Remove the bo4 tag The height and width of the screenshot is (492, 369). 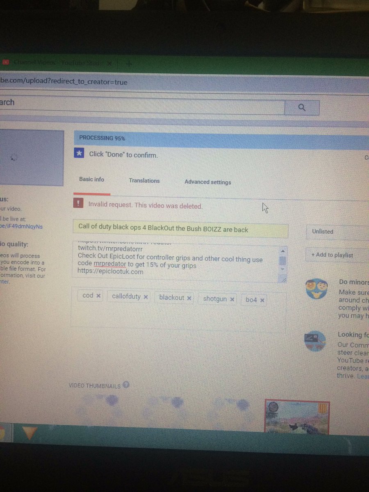tap(262, 300)
